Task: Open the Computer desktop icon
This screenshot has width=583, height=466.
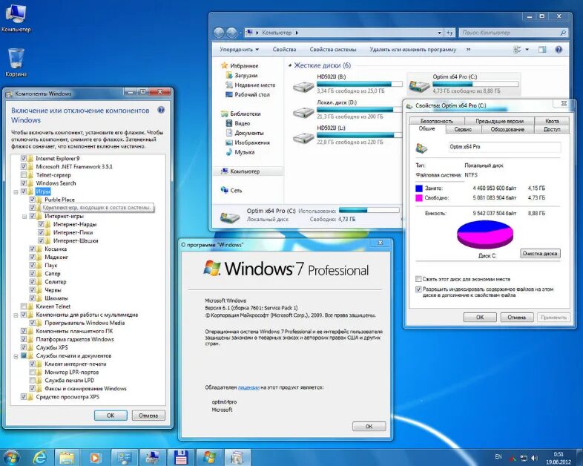Action: click(x=16, y=18)
